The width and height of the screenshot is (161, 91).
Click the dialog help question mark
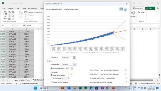tap(121, 4)
